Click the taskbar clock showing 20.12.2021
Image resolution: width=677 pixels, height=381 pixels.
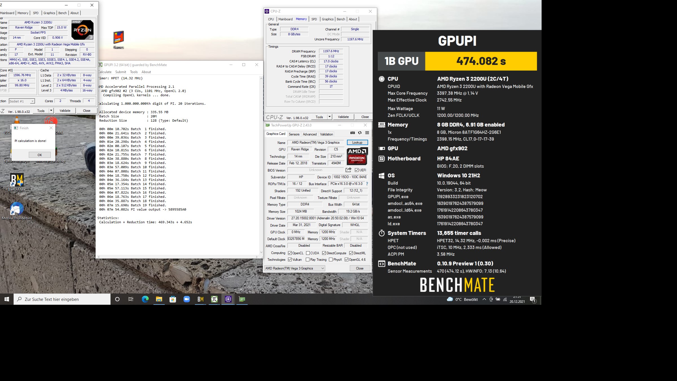pyautogui.click(x=517, y=300)
